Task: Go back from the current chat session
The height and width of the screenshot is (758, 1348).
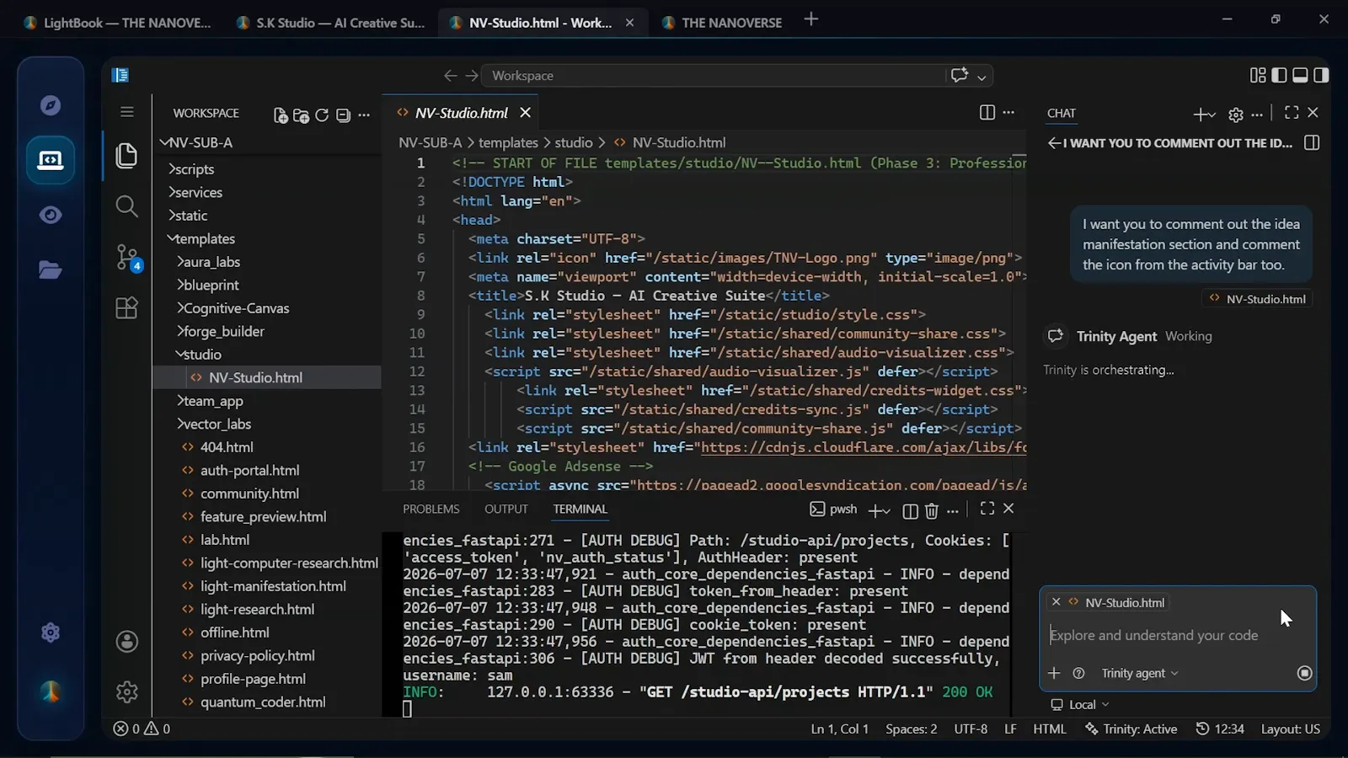Action: 1054,143
